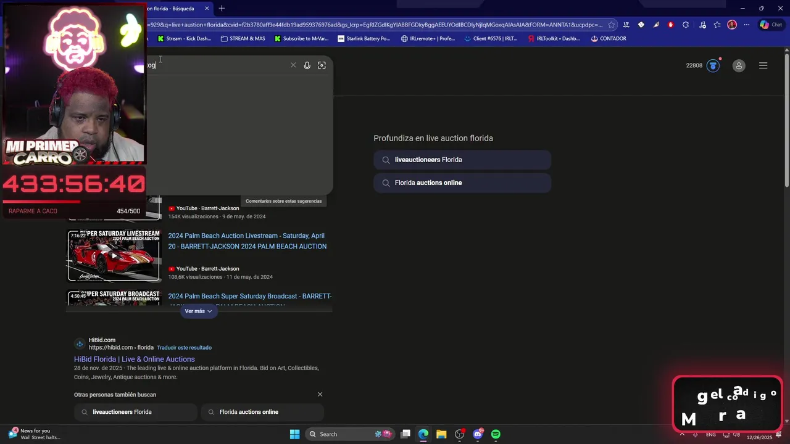Open the Starlink Battery Po... bookmark
Image resolution: width=790 pixels, height=444 pixels.
pos(364,38)
